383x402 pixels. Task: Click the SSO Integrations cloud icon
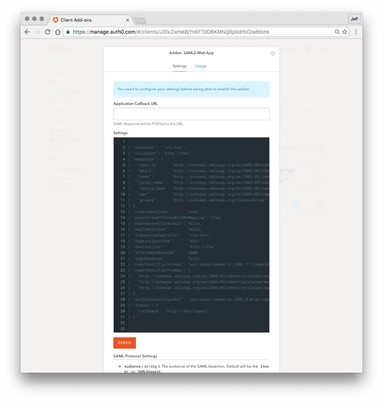(53, 92)
